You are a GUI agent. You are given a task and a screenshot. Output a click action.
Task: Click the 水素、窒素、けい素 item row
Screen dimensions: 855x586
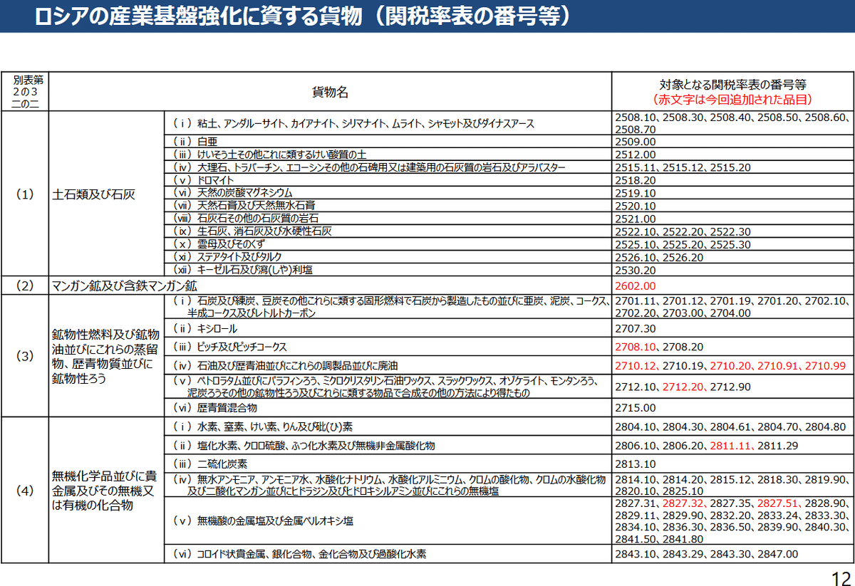click(388, 427)
